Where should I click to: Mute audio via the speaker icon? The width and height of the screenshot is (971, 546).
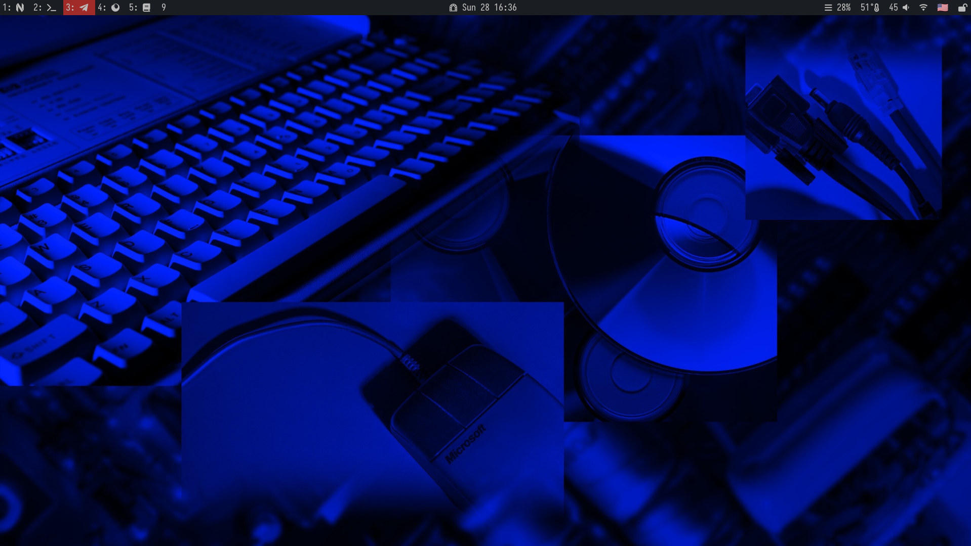[906, 8]
